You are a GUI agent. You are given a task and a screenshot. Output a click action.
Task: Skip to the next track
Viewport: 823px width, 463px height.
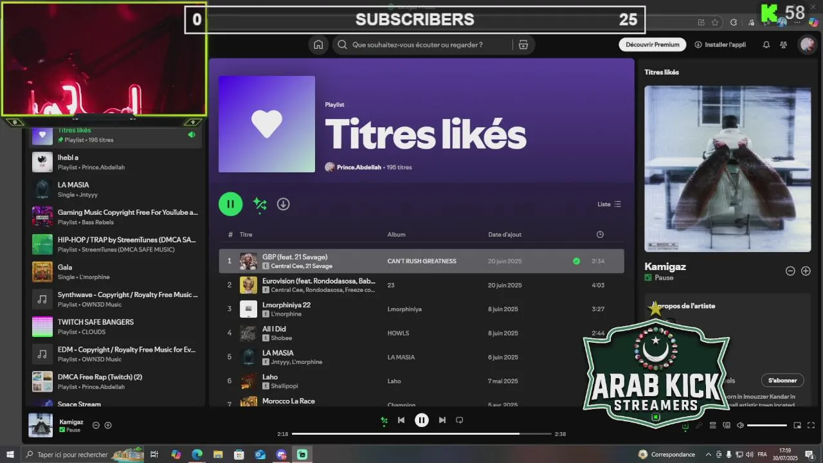click(442, 420)
